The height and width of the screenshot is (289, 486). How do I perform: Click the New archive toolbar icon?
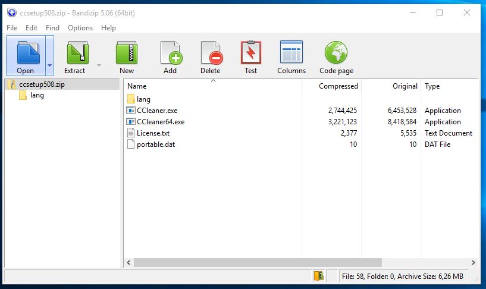(x=127, y=53)
